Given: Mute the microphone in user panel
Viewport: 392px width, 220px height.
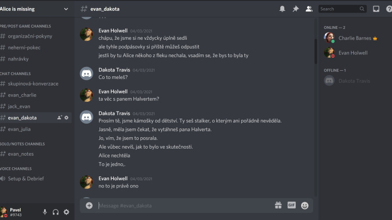Looking at the screenshot, I should tap(45, 212).
